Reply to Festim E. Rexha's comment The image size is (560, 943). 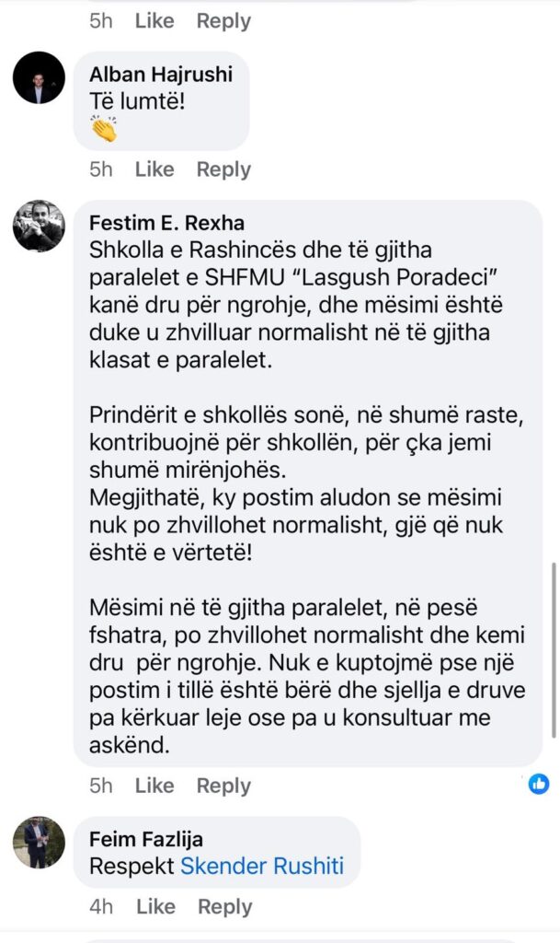(223, 786)
